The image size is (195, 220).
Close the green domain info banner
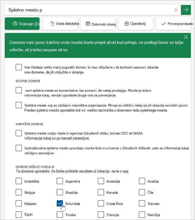click(x=186, y=37)
